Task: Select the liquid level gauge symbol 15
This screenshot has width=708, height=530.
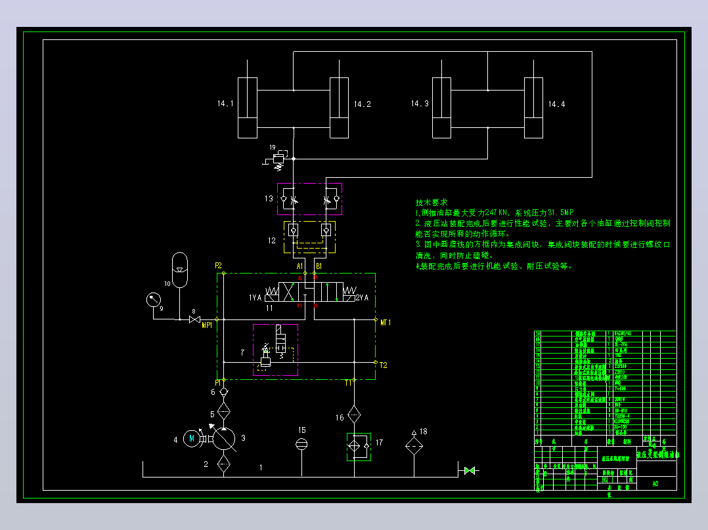Action: [x=301, y=444]
